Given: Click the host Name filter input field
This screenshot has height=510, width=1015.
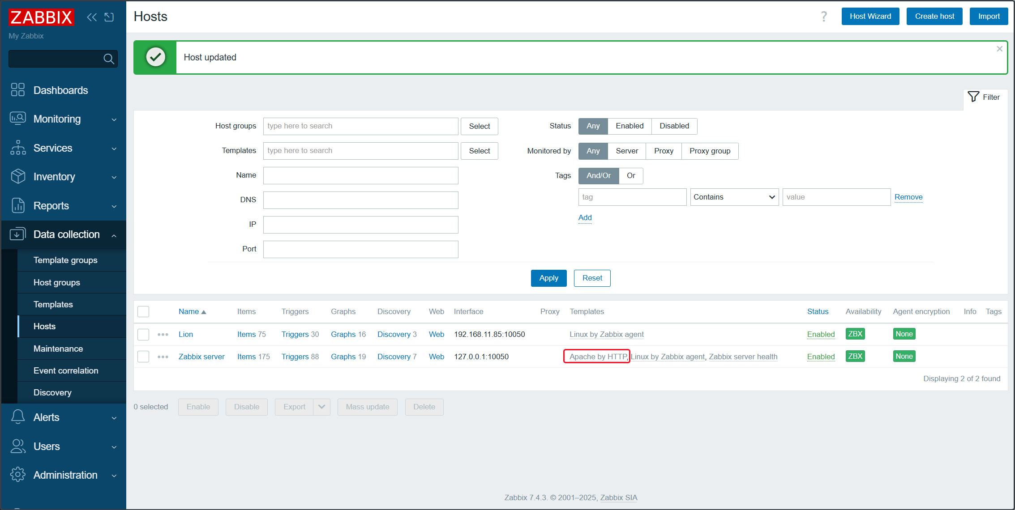Looking at the screenshot, I should 360,175.
